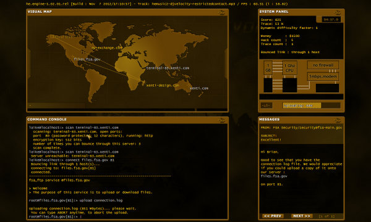Select the 1 GB memory module
This screenshot has width=371, height=222.
coord(268,68)
